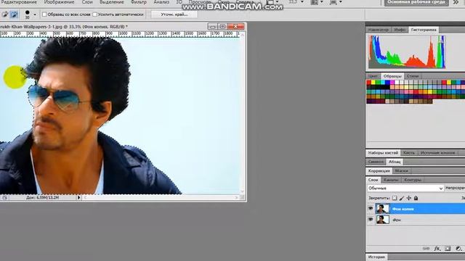Switch to the Навигатор tab
Viewport: 465px width, 261px height.
378,30
